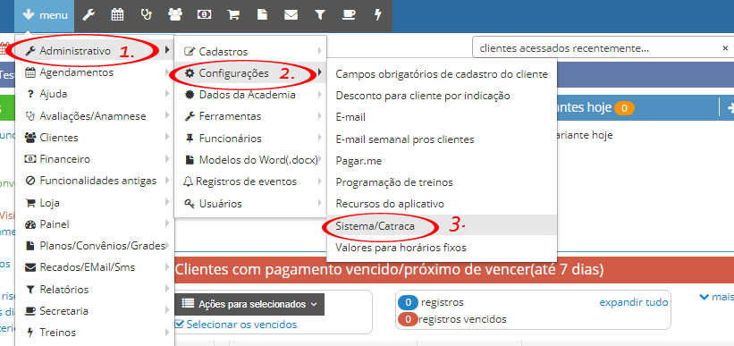The width and height of the screenshot is (734, 346).
Task: Clear the recent clients search field
Action: coord(725,47)
